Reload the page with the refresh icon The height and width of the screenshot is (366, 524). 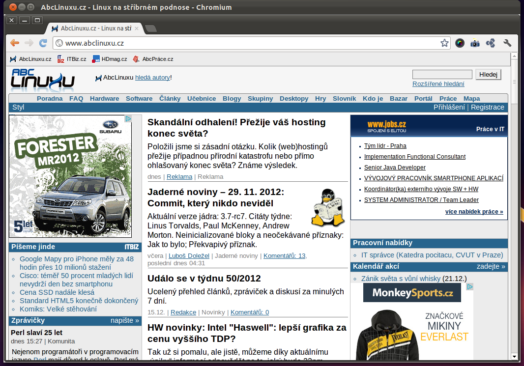coord(43,43)
